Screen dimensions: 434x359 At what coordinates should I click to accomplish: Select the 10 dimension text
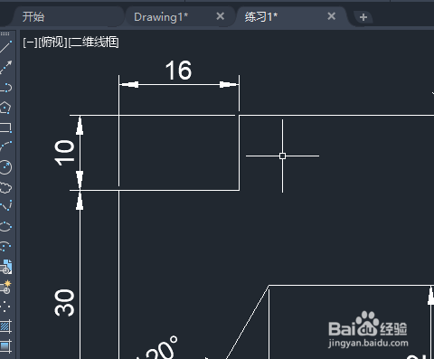[x=64, y=152]
